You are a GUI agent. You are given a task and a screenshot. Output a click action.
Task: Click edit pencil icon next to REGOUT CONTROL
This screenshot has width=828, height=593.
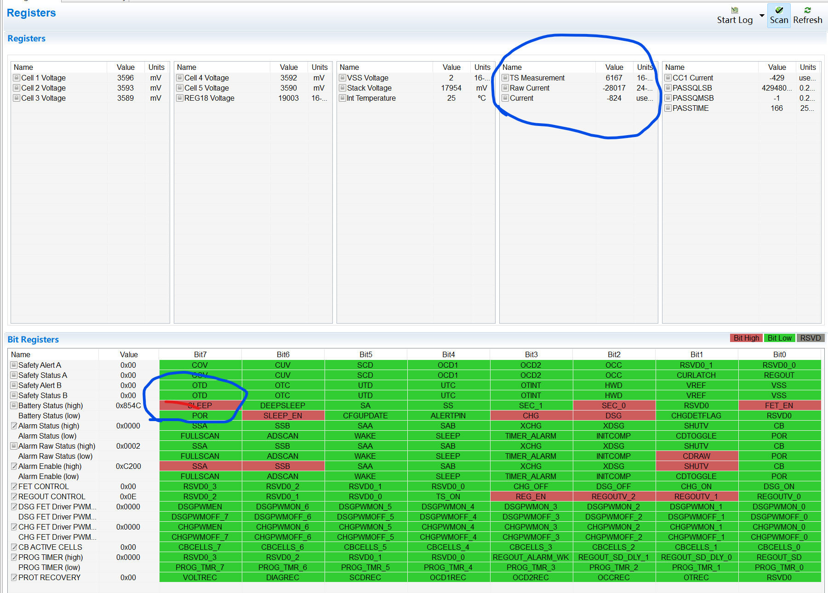tap(14, 496)
